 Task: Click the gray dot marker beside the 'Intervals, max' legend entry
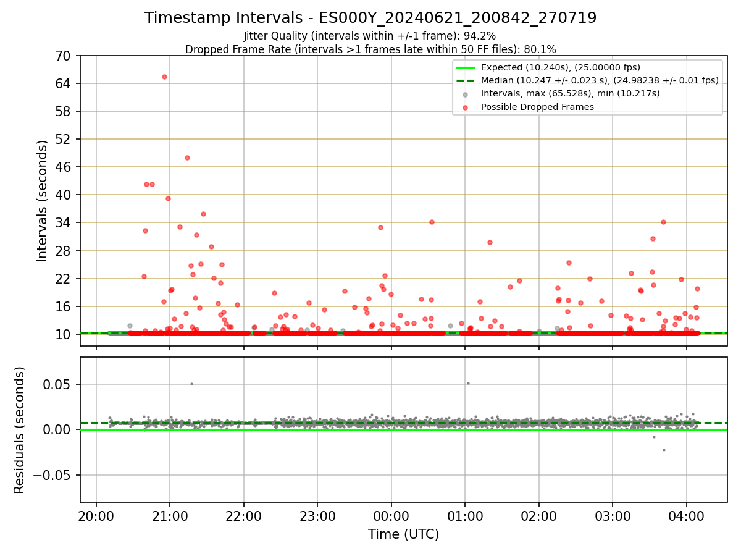point(466,94)
